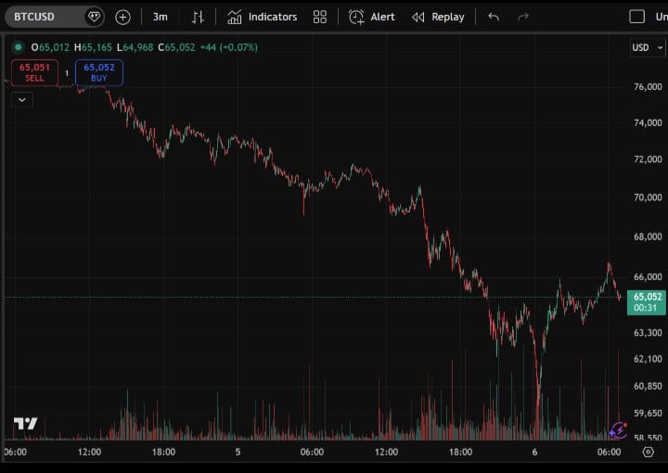Click the purple lightning go-to-realtime icon
Image resolution: width=668 pixels, height=473 pixels.
point(617,429)
